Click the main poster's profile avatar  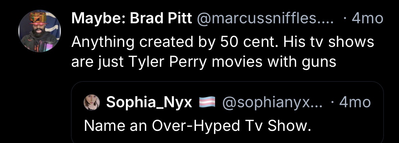(x=39, y=32)
